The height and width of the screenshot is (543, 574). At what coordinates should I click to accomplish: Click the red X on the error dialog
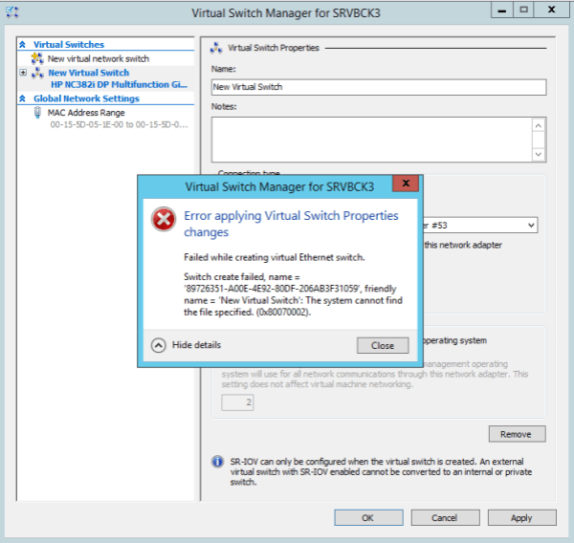(x=406, y=184)
